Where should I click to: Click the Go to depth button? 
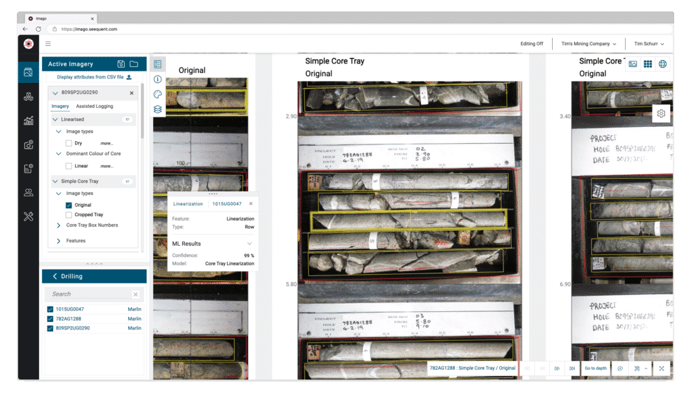tap(595, 369)
